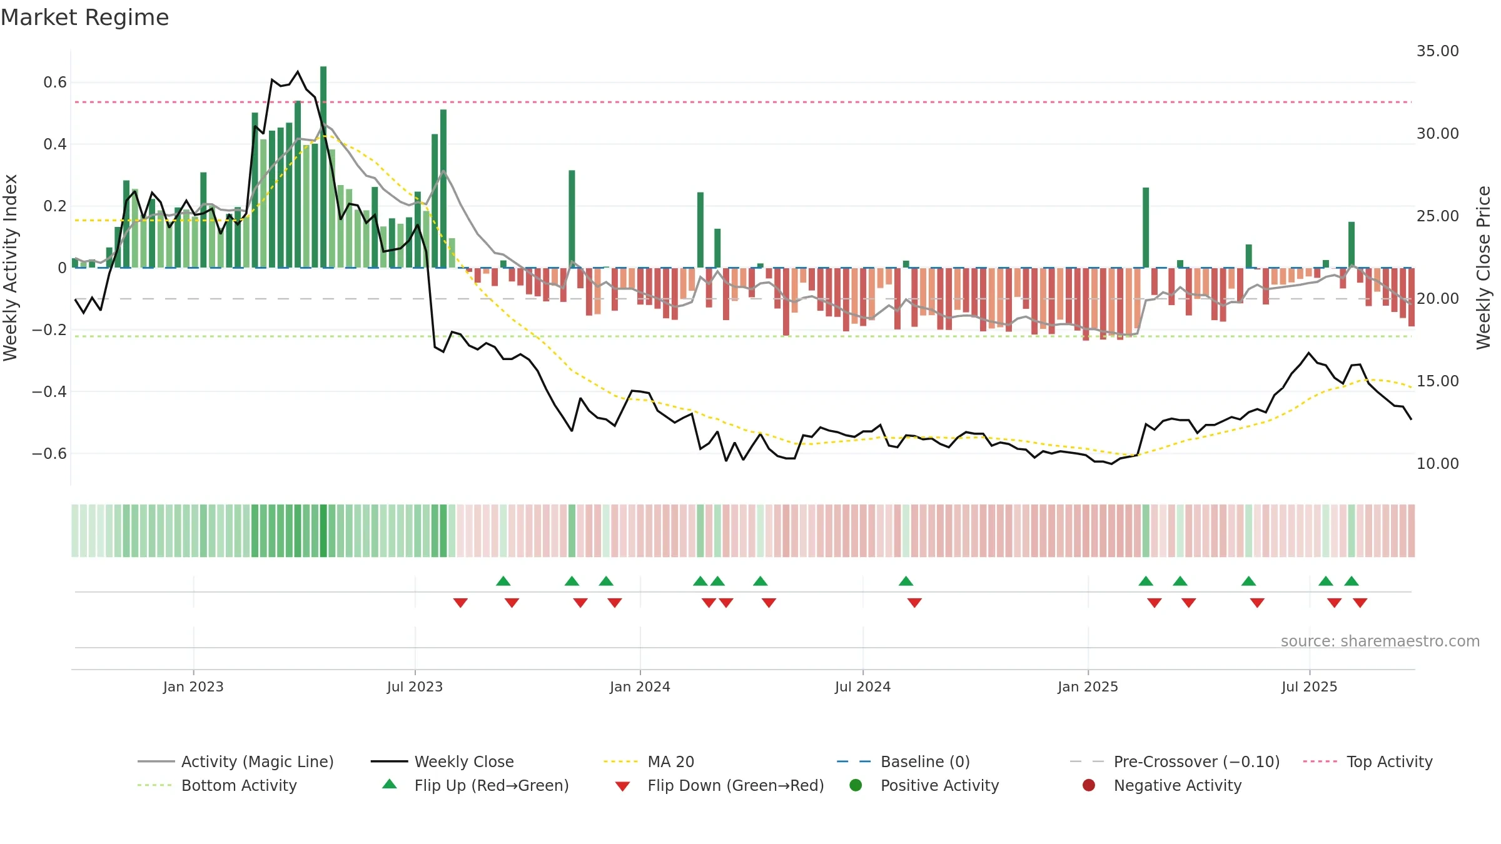Image resolution: width=1501 pixels, height=844 pixels.
Task: Click the tall green bar after Jan 2025
Action: point(1146,228)
